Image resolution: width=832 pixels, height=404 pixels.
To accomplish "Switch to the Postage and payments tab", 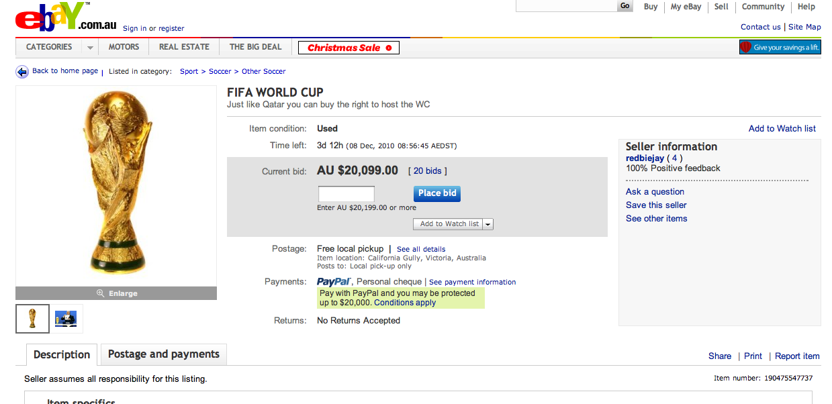I will click(163, 354).
